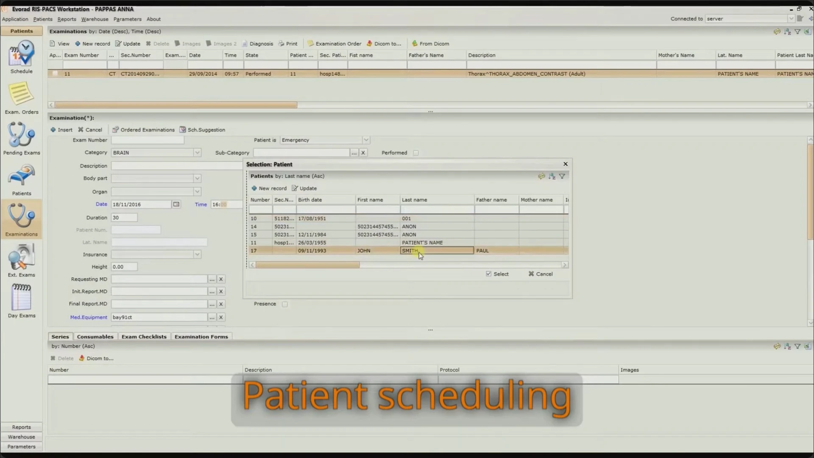814x458 pixels.
Task: Open Ext. Exams sidebar icon
Action: coord(21,261)
